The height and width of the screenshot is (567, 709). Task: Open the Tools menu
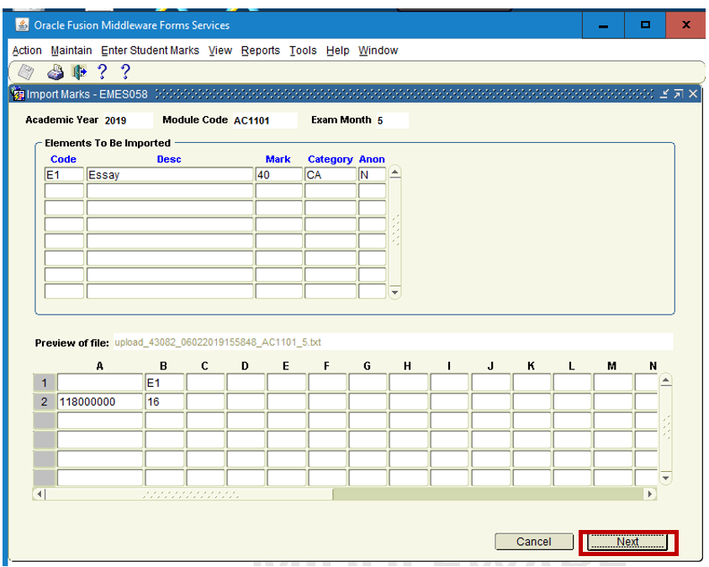pos(303,50)
